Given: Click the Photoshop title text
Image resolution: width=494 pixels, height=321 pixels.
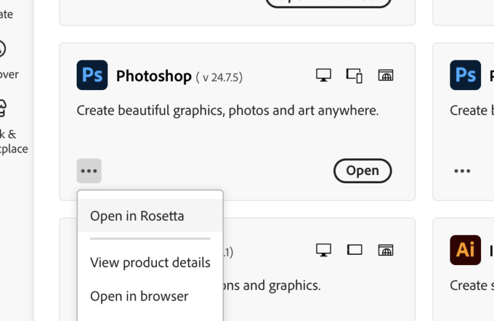Looking at the screenshot, I should click(x=154, y=76).
